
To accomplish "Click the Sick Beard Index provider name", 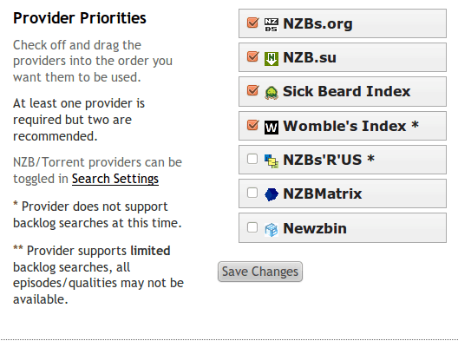I will coord(346,91).
